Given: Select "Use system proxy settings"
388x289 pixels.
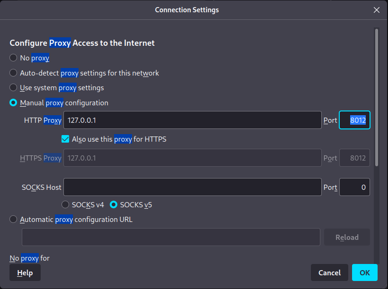Looking at the screenshot, I should point(13,88).
